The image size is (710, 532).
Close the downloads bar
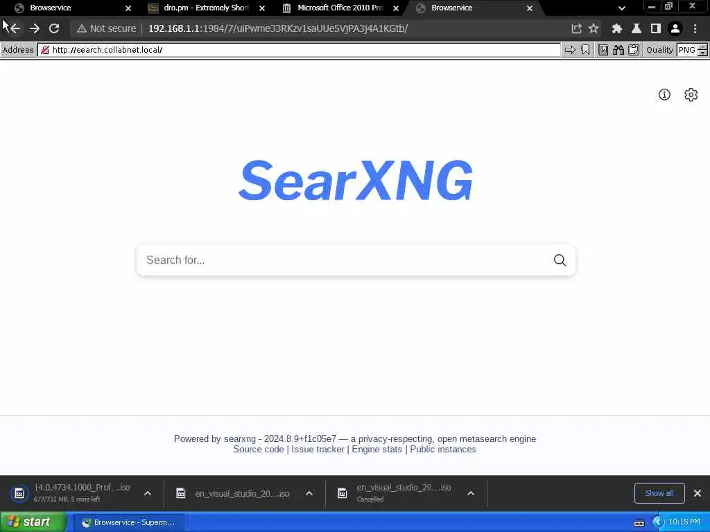coord(698,493)
